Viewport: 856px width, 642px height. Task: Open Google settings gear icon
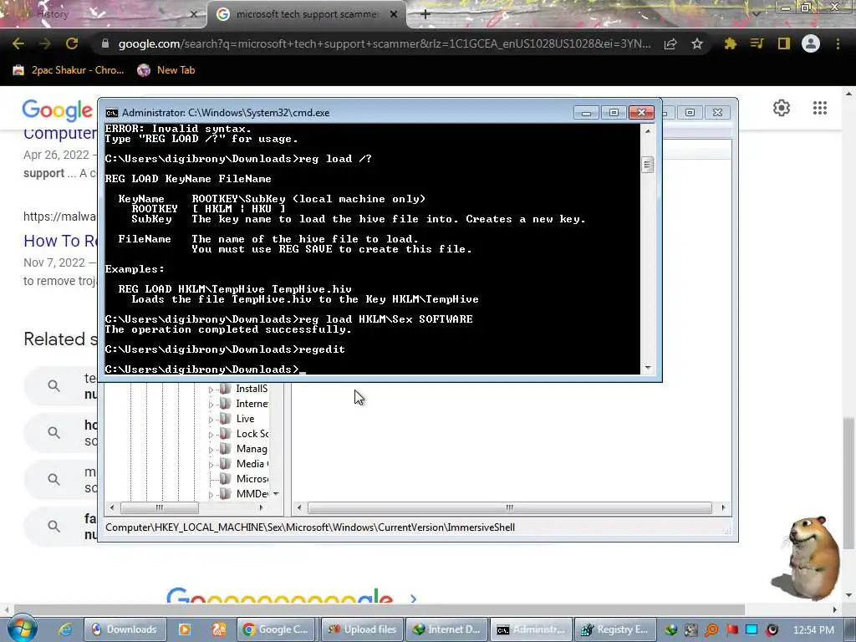782,108
